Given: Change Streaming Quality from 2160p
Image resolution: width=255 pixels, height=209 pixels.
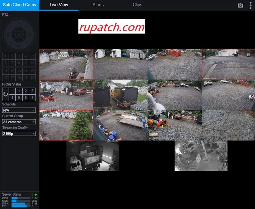Looking at the screenshot, I should [x=18, y=134].
